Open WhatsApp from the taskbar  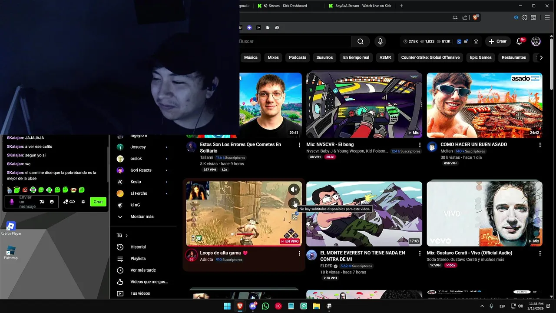265,306
